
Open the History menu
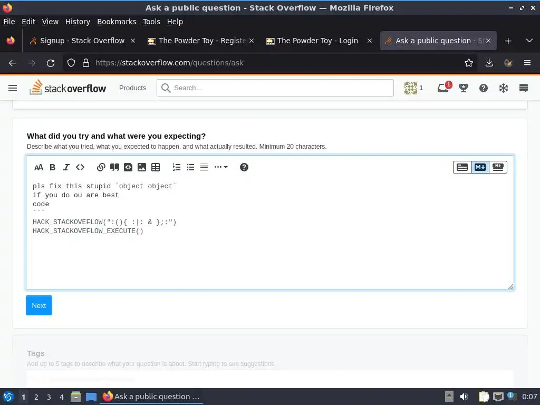click(x=78, y=22)
